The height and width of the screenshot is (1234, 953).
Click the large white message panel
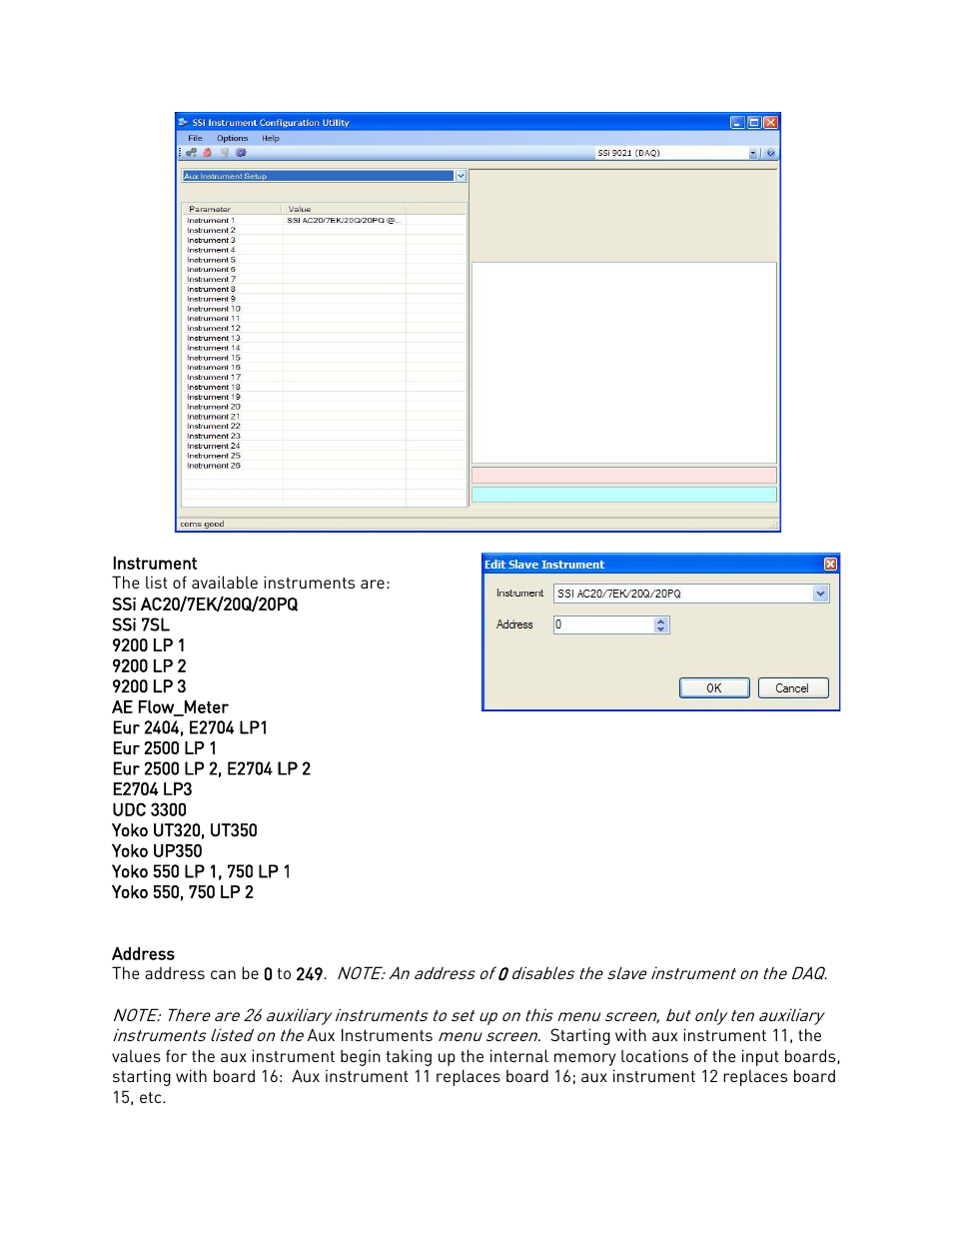[x=624, y=363]
